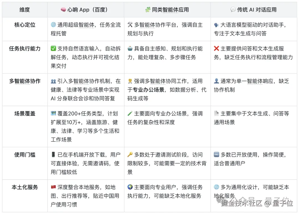This screenshot has height=213, width=299.
Task: Click the 核心定位 row label
Action: (x=25, y=25)
